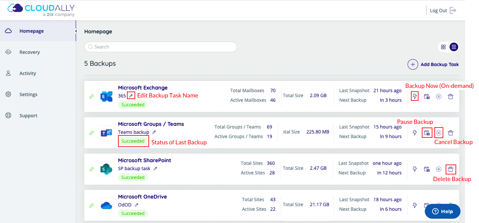Run Backup Now for Microsoft Exchange

pos(415,96)
